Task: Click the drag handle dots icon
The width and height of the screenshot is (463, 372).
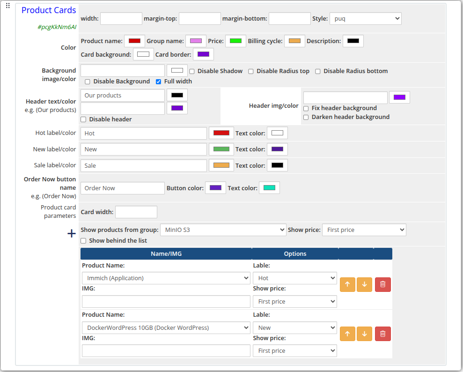Action: pos(7,5)
